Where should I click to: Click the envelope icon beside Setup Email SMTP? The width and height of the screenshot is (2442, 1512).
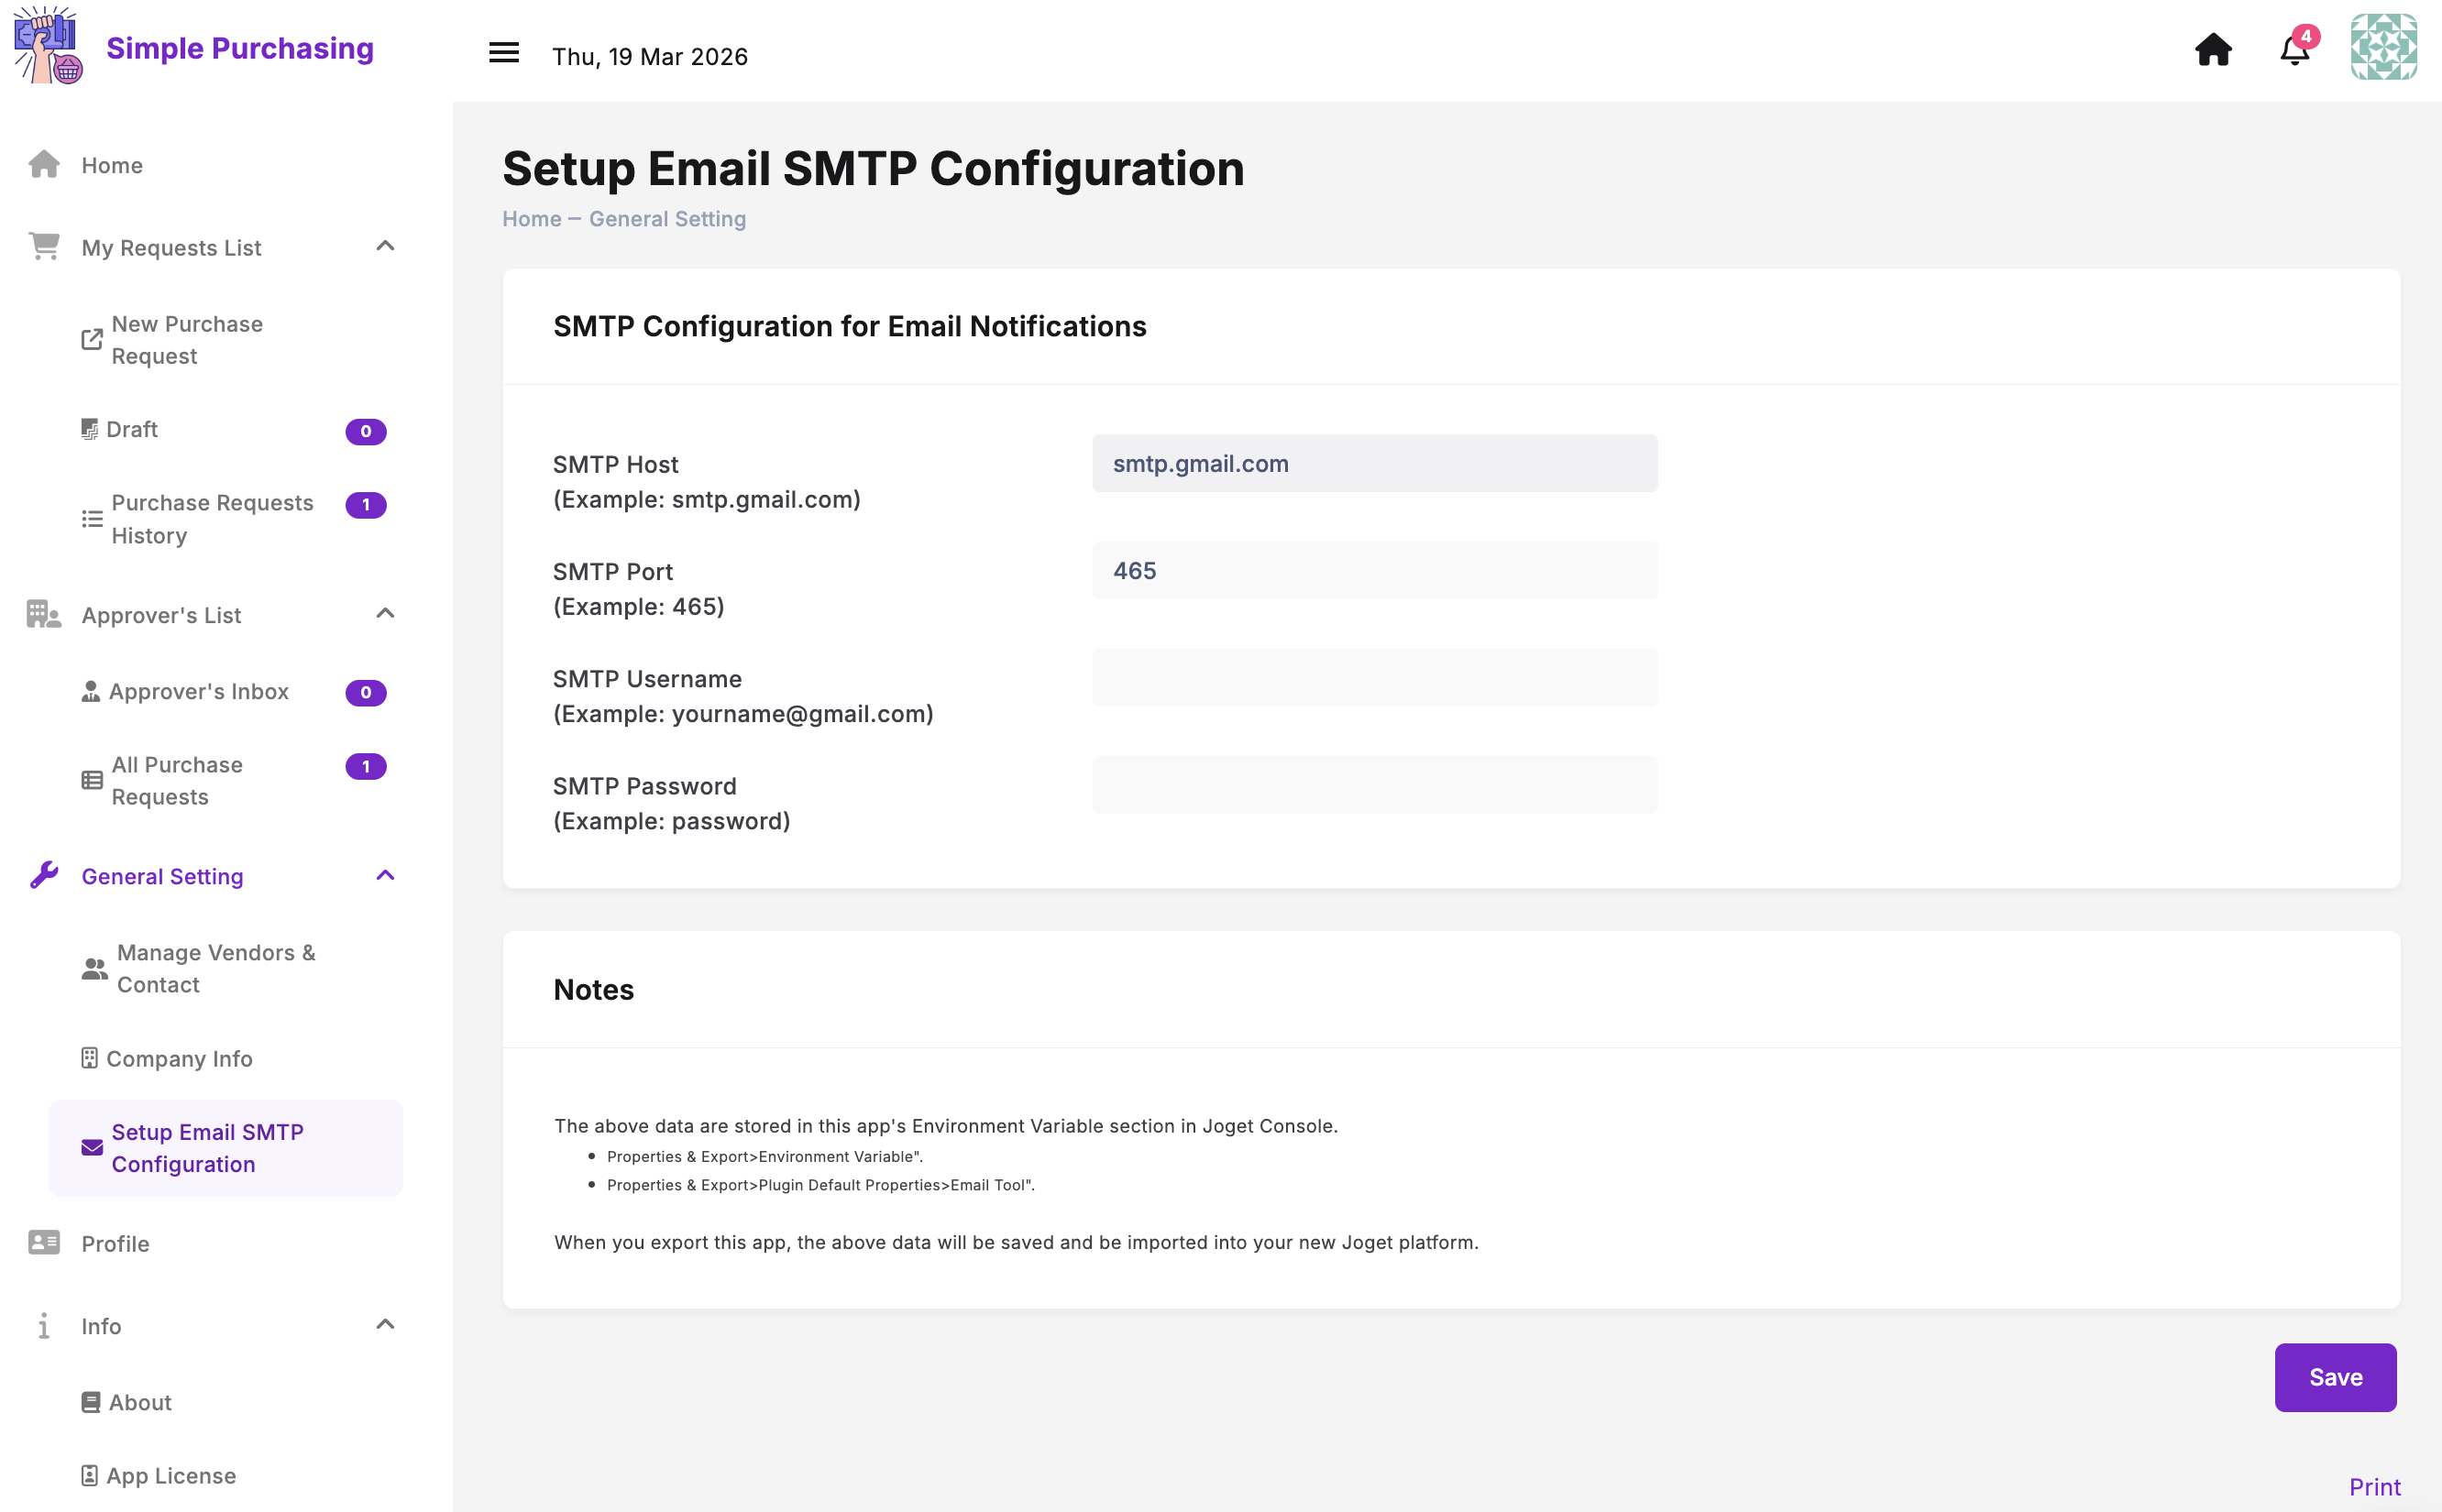tap(92, 1147)
